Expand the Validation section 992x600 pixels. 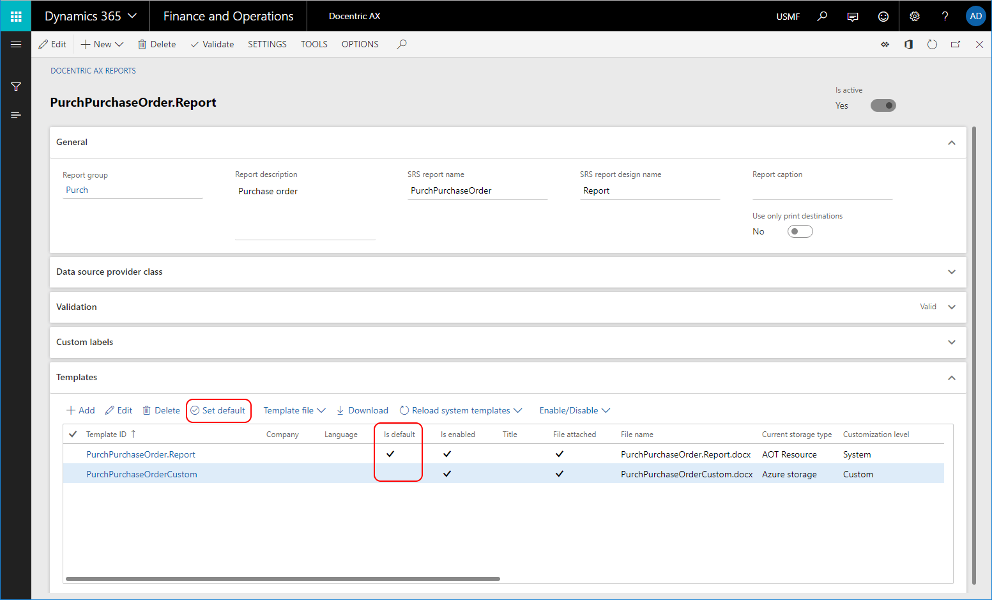[x=952, y=307]
